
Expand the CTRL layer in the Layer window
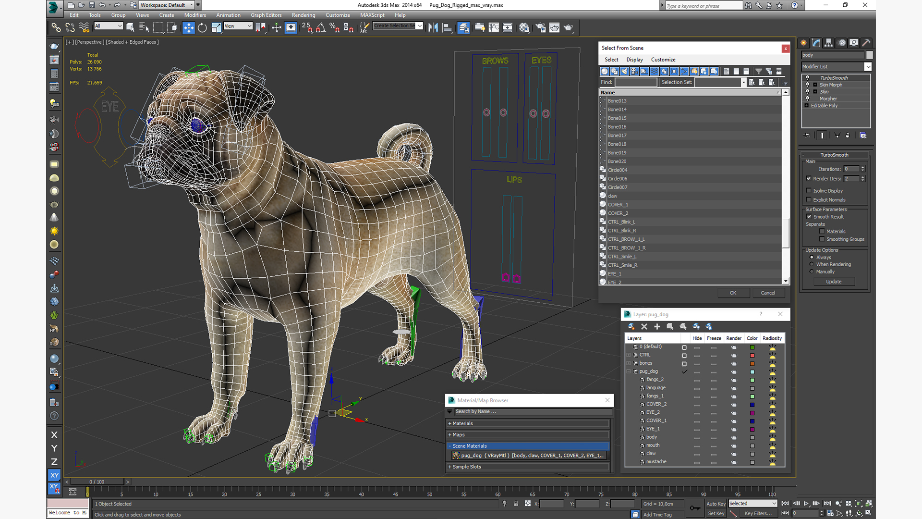pyautogui.click(x=628, y=355)
